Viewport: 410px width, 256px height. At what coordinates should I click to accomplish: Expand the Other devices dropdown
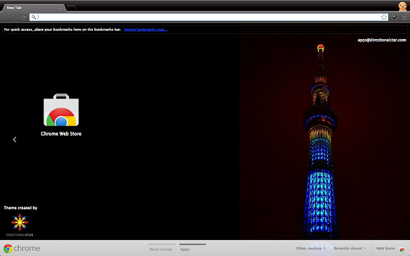(311, 248)
